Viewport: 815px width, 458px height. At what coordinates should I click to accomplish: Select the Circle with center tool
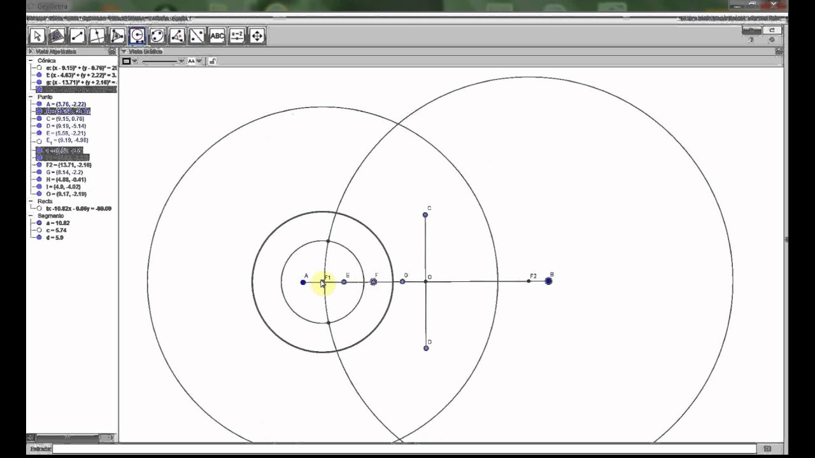[137, 36]
